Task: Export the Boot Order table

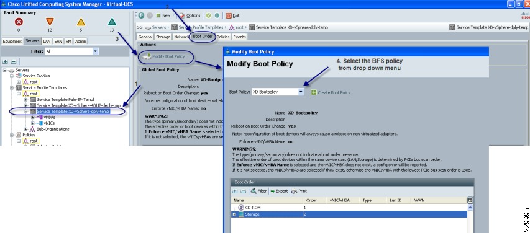Action: pos(279,191)
